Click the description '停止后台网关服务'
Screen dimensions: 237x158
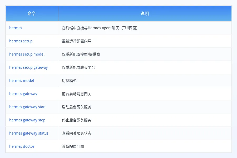[77, 120]
